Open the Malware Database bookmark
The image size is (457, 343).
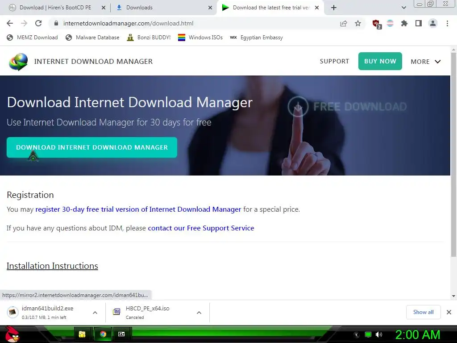point(92,38)
